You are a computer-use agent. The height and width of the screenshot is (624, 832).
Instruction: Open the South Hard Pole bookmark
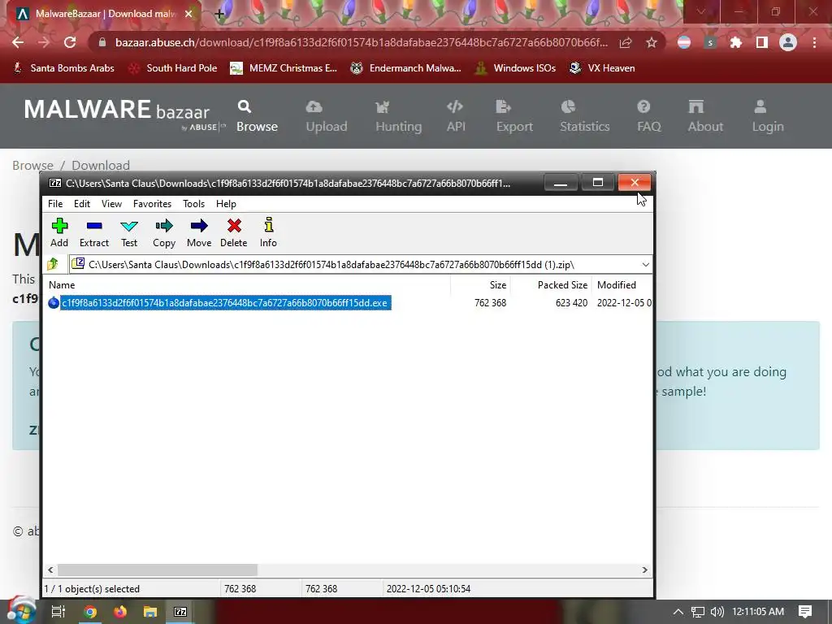173,68
